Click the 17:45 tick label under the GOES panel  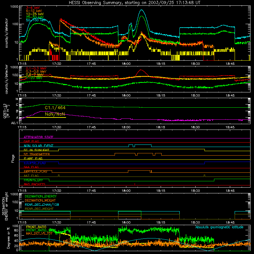[x=91, y=127]
